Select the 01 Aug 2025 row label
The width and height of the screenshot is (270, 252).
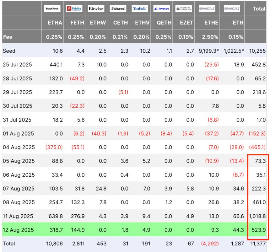(x=18, y=134)
